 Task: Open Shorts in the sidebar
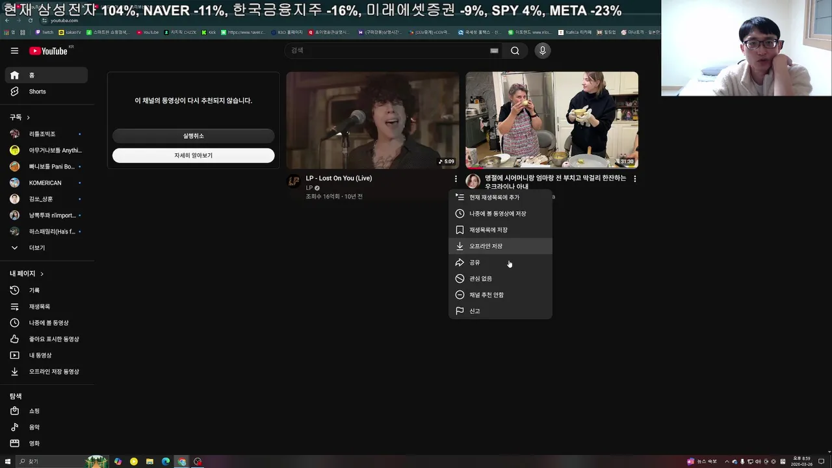coord(46,92)
